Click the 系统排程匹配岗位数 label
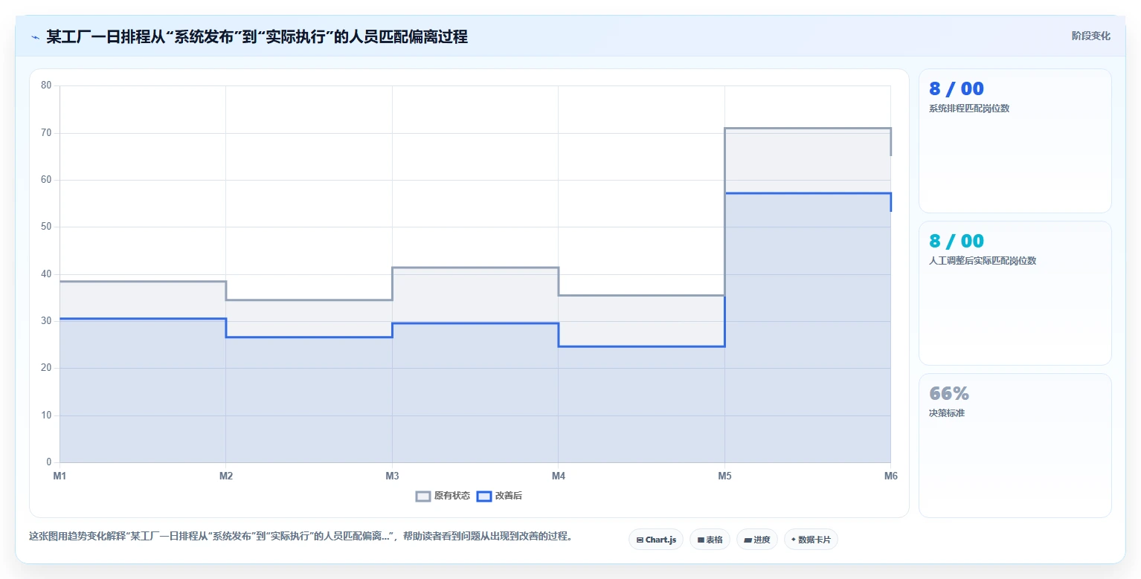This screenshot has height=579, width=1141. tap(969, 109)
